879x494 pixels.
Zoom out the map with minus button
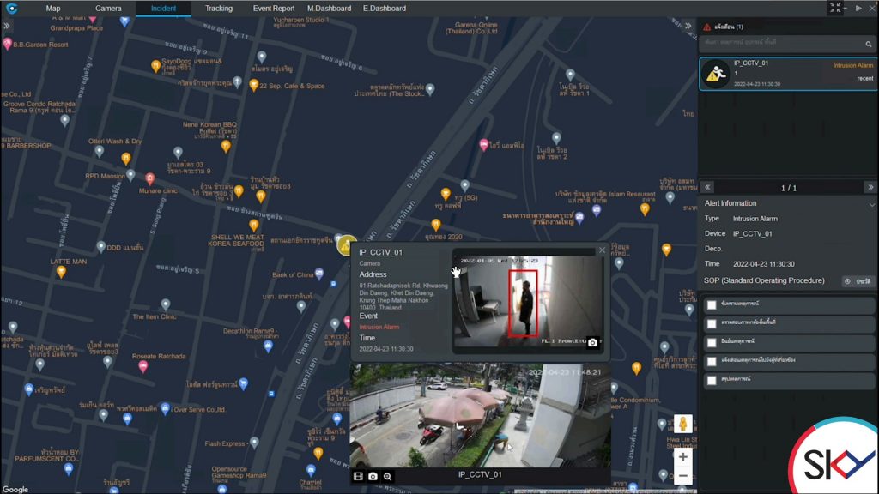(683, 475)
